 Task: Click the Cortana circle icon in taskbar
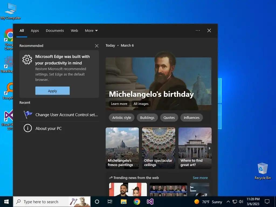coord(97,202)
